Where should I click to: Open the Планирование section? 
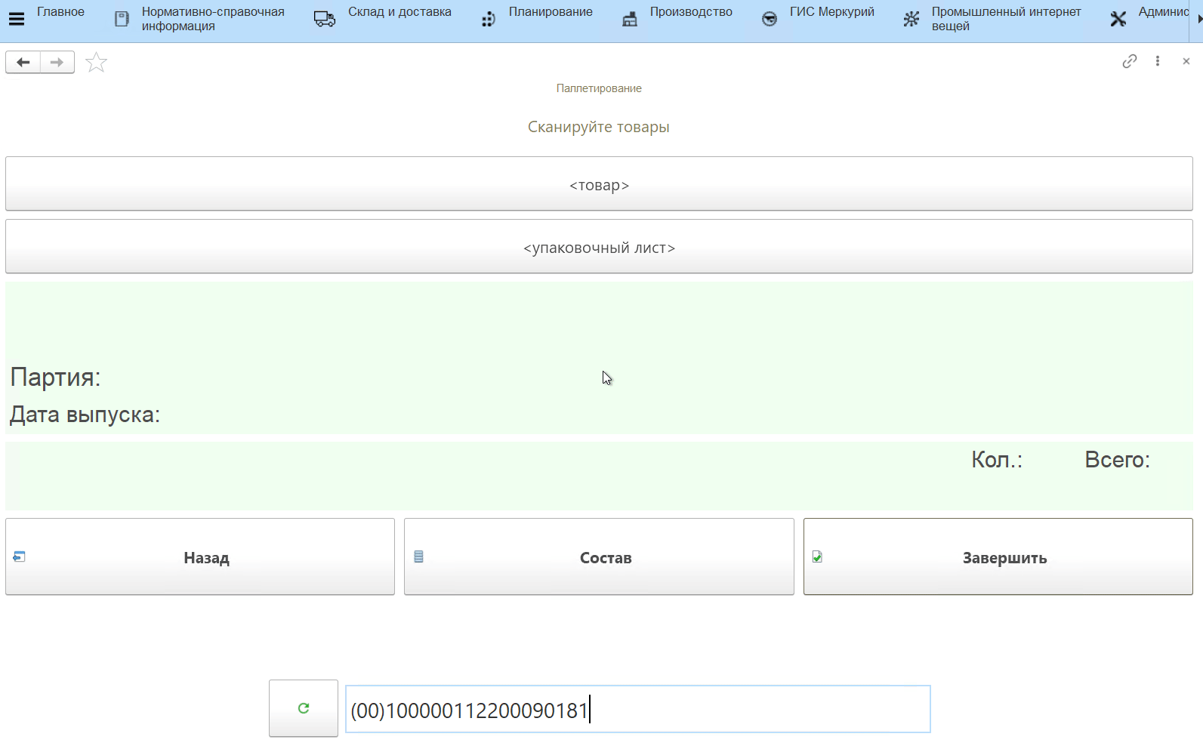[x=550, y=12]
